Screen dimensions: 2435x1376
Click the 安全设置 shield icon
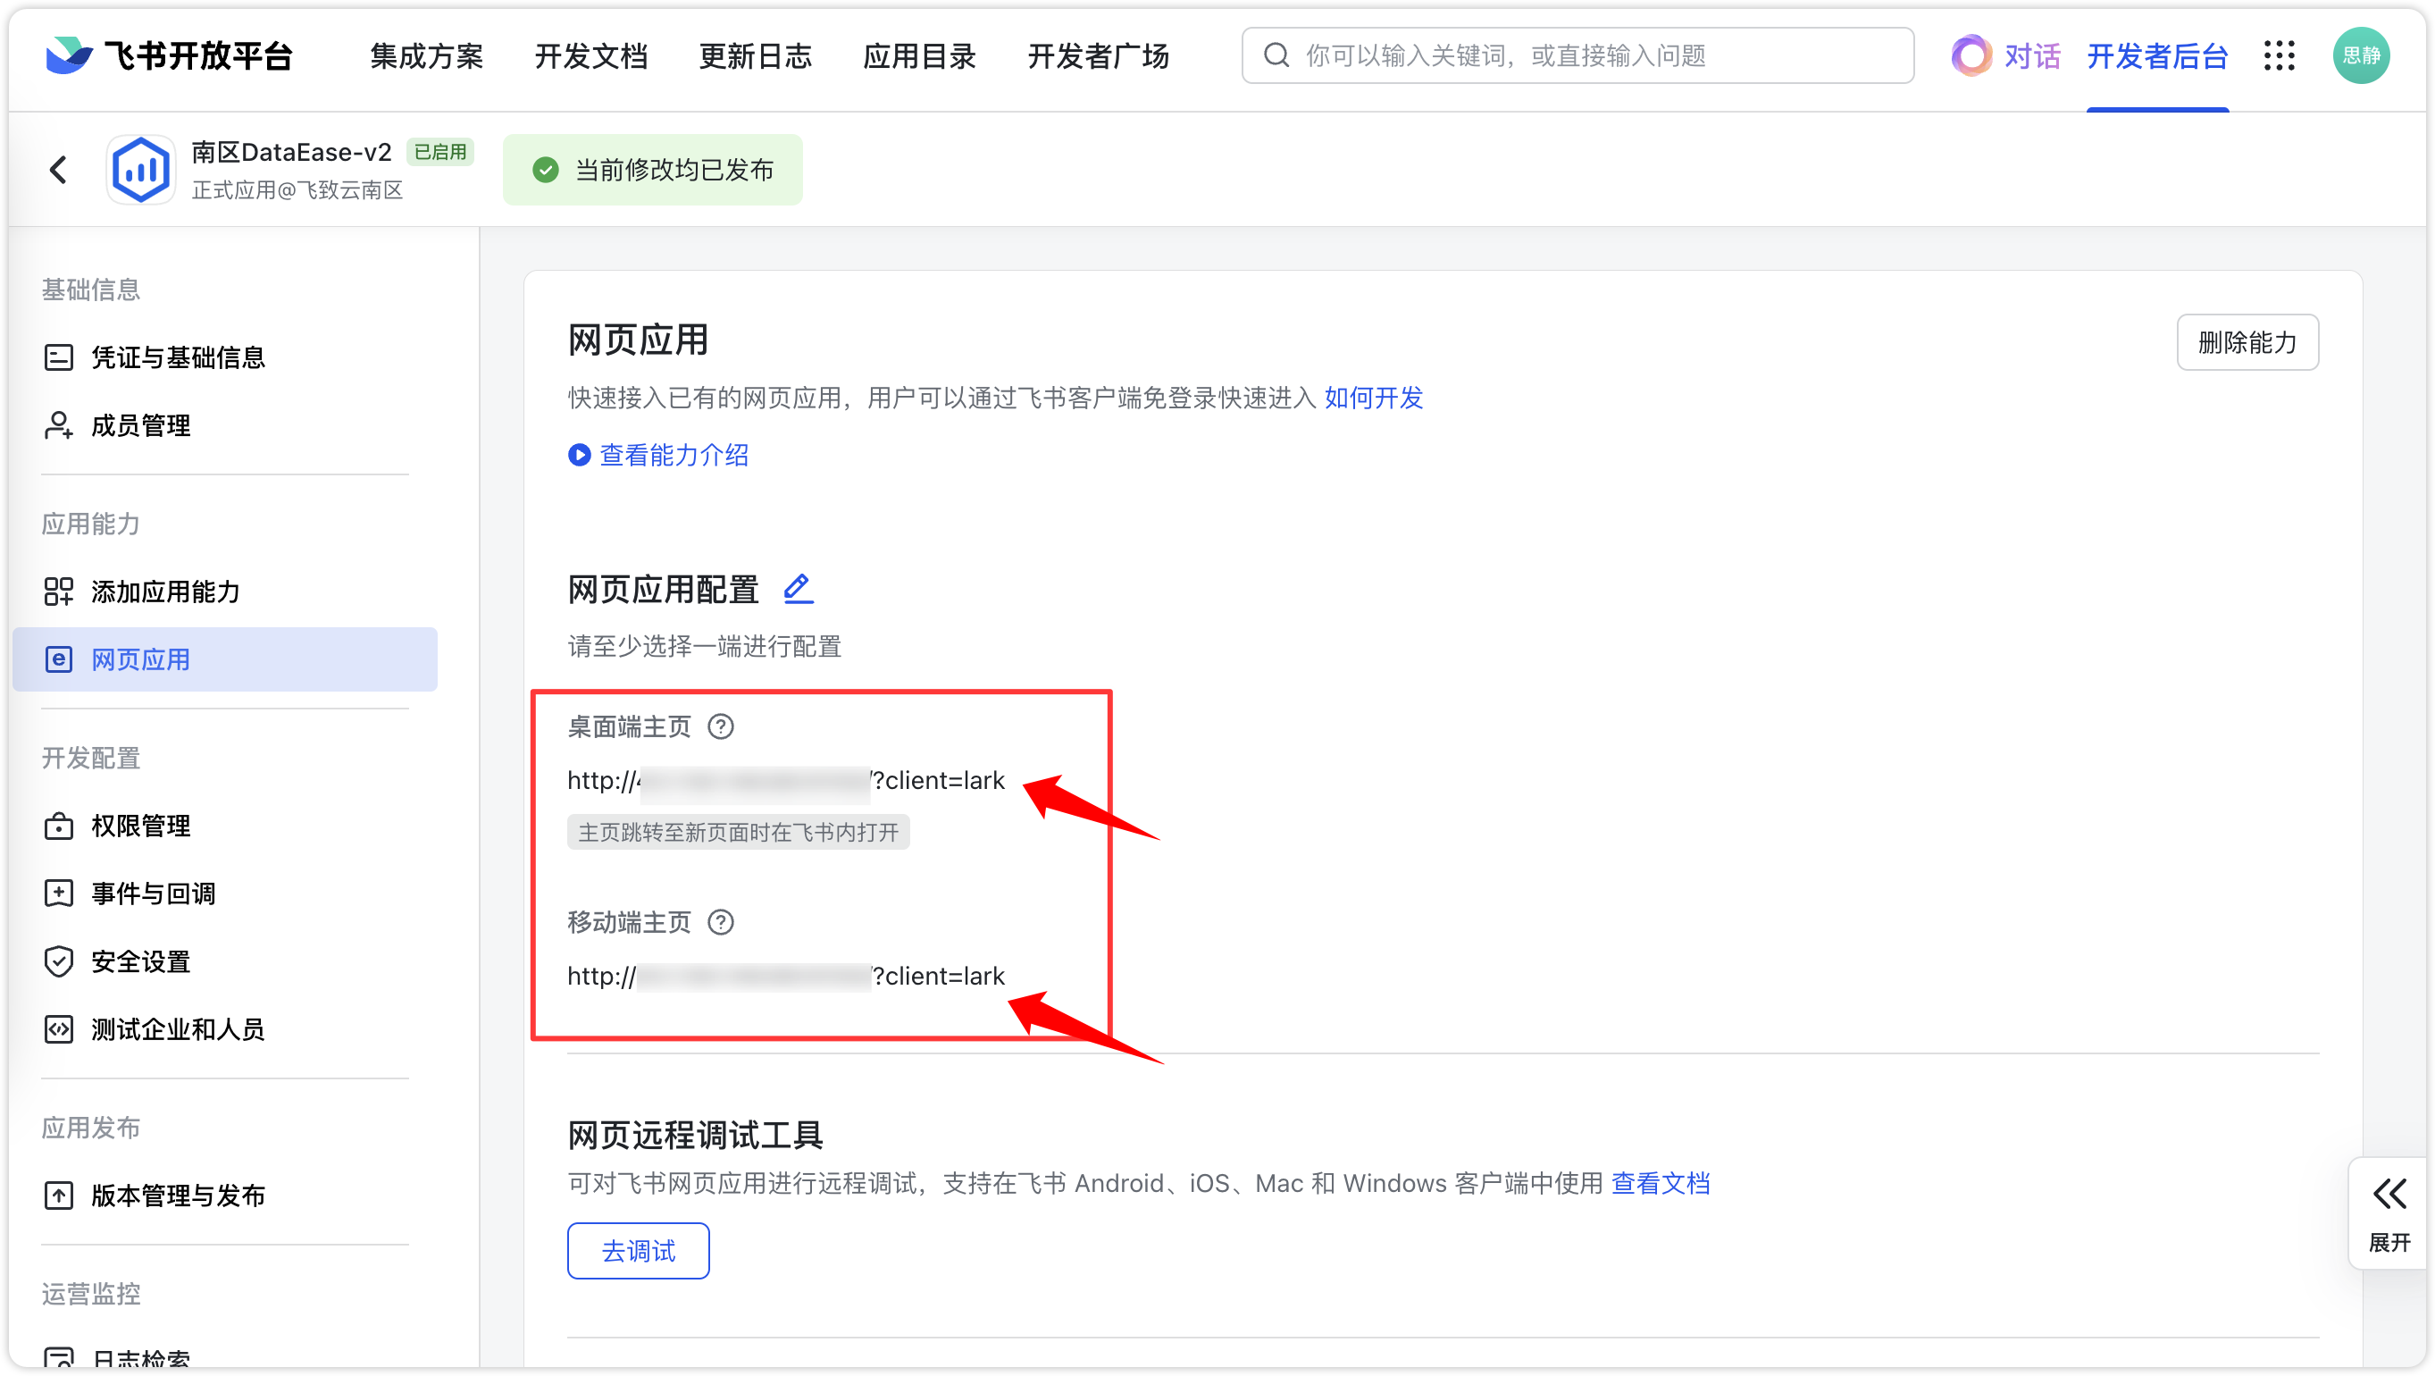click(x=59, y=961)
